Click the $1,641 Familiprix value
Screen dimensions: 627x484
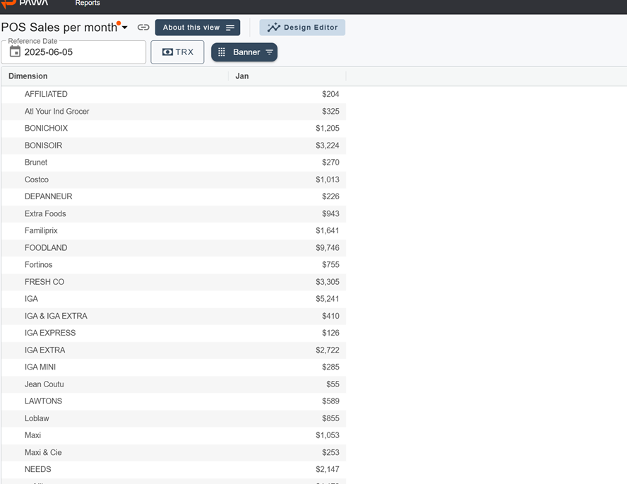(x=328, y=230)
